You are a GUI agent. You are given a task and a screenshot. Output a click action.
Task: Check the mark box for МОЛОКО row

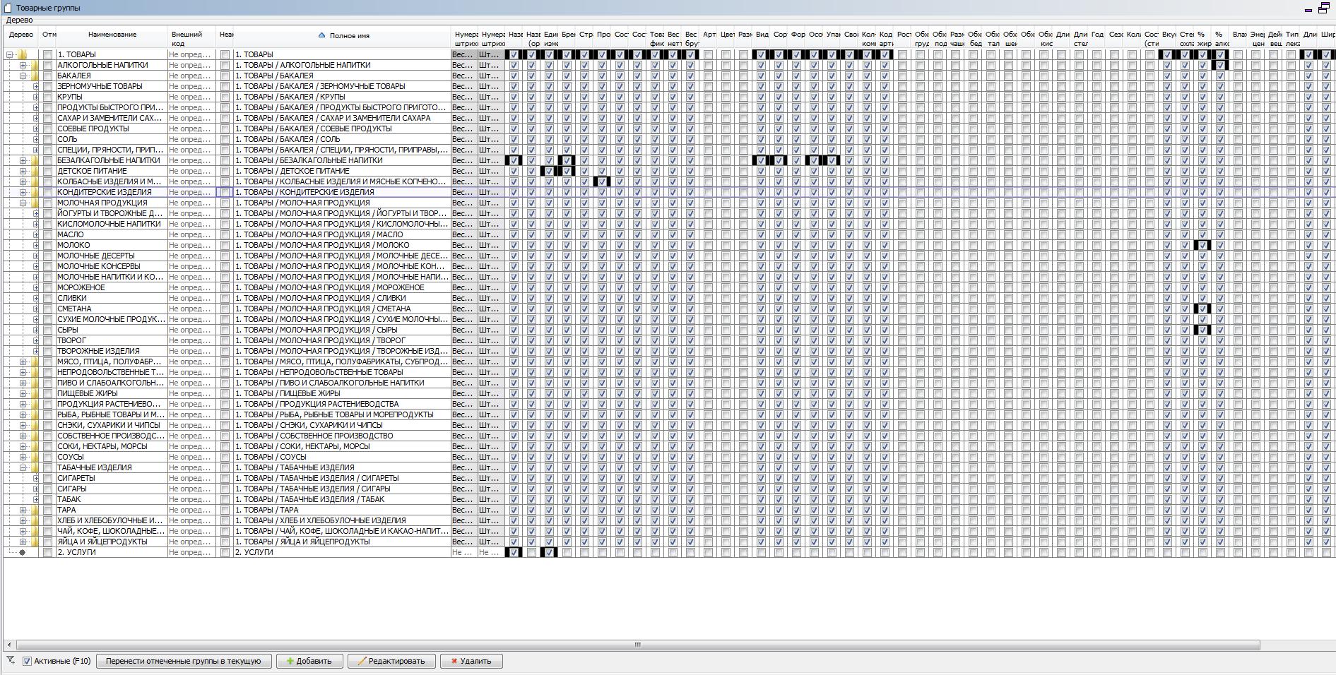[x=47, y=245]
